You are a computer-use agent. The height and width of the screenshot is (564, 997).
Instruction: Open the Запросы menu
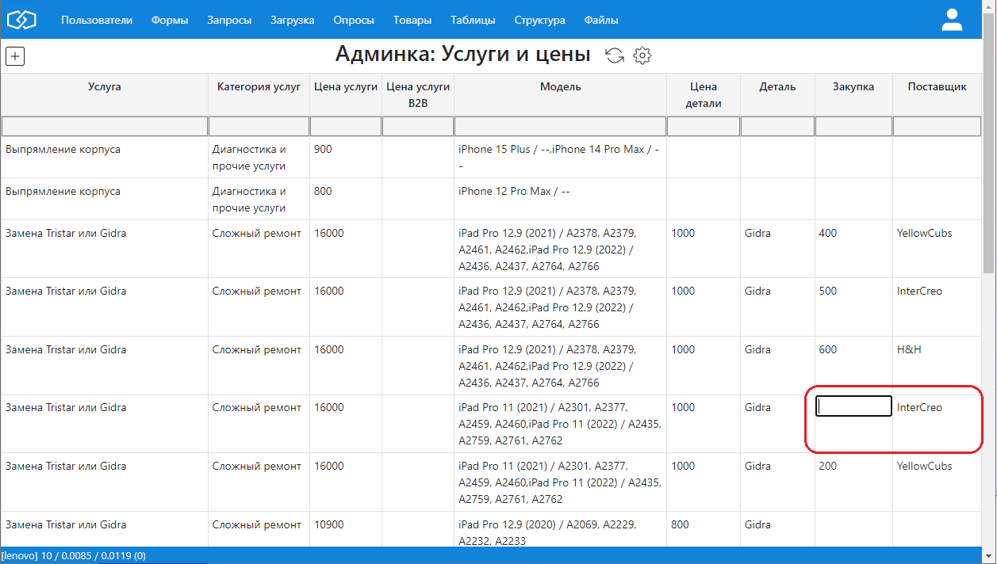(x=229, y=20)
